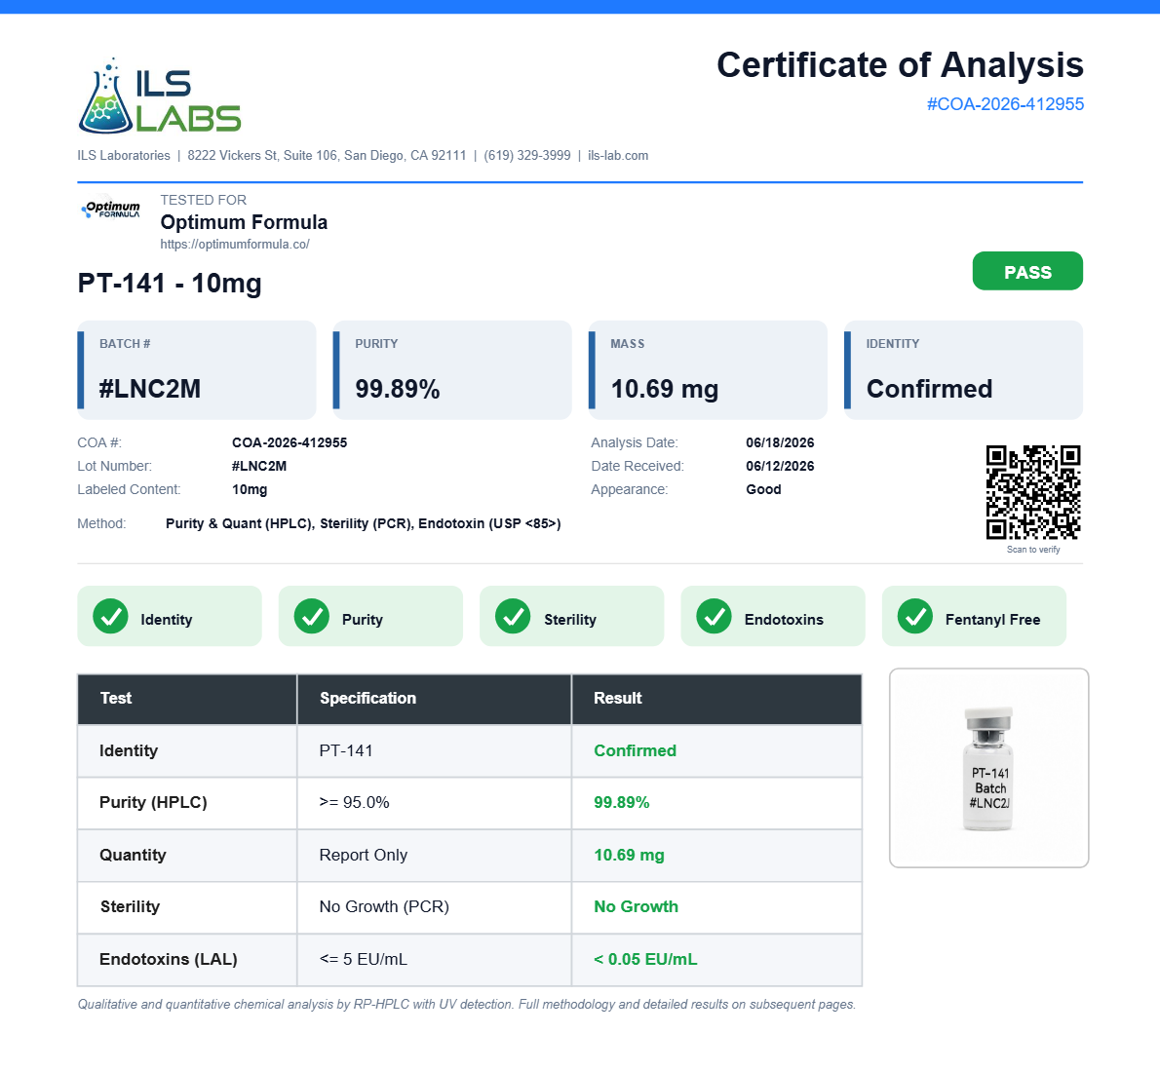
Task: Click the Appearance value 'Good'
Action: [763, 489]
